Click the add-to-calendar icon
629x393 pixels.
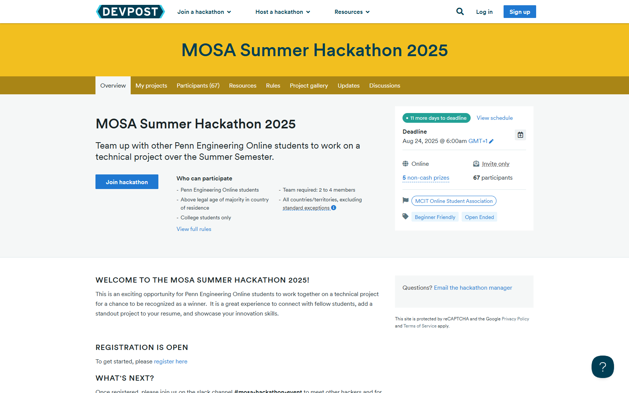click(x=520, y=135)
